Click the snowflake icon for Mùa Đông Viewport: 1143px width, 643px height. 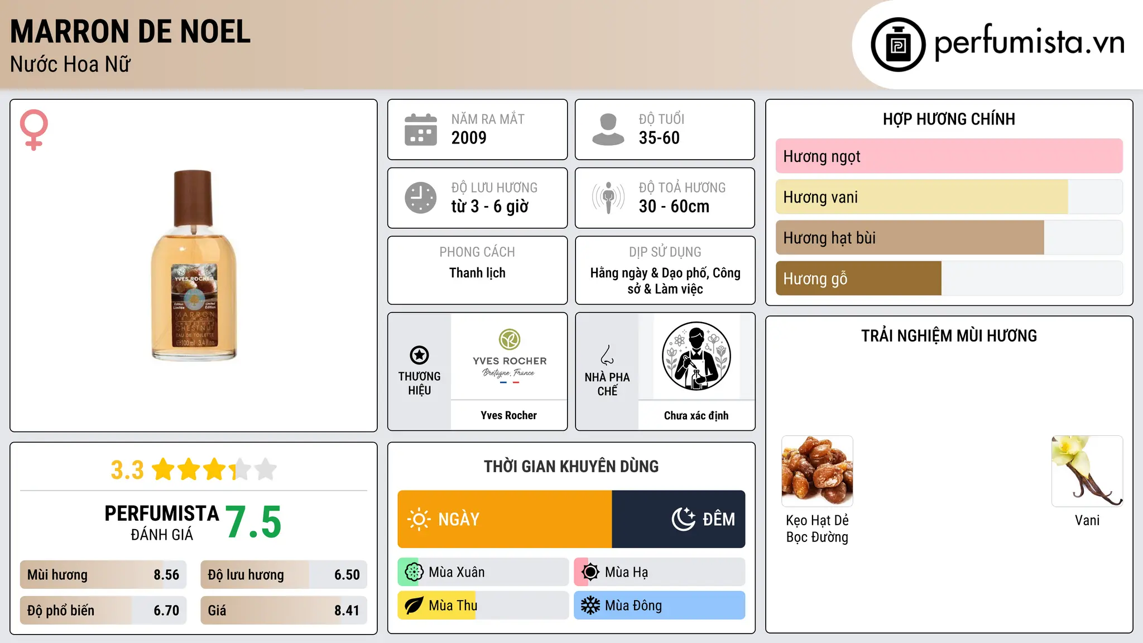tap(590, 606)
